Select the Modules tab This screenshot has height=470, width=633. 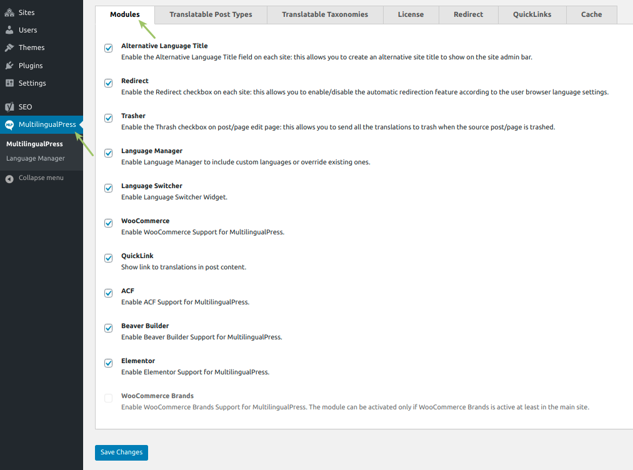125,14
